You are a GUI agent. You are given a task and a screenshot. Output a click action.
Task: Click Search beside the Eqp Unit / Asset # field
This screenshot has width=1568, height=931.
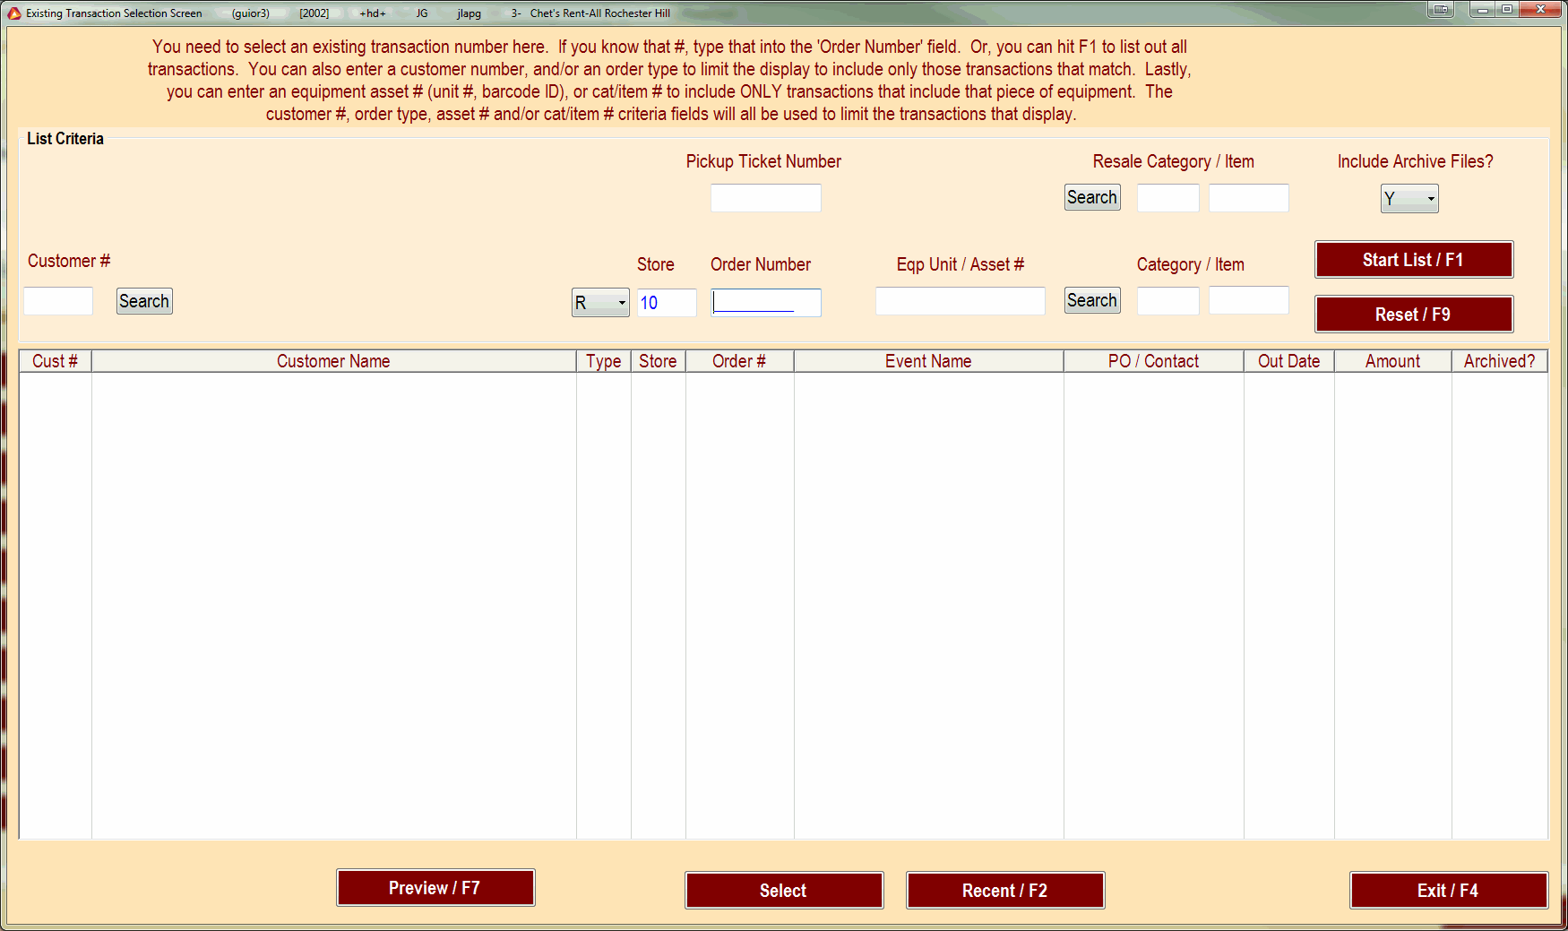point(1092,300)
